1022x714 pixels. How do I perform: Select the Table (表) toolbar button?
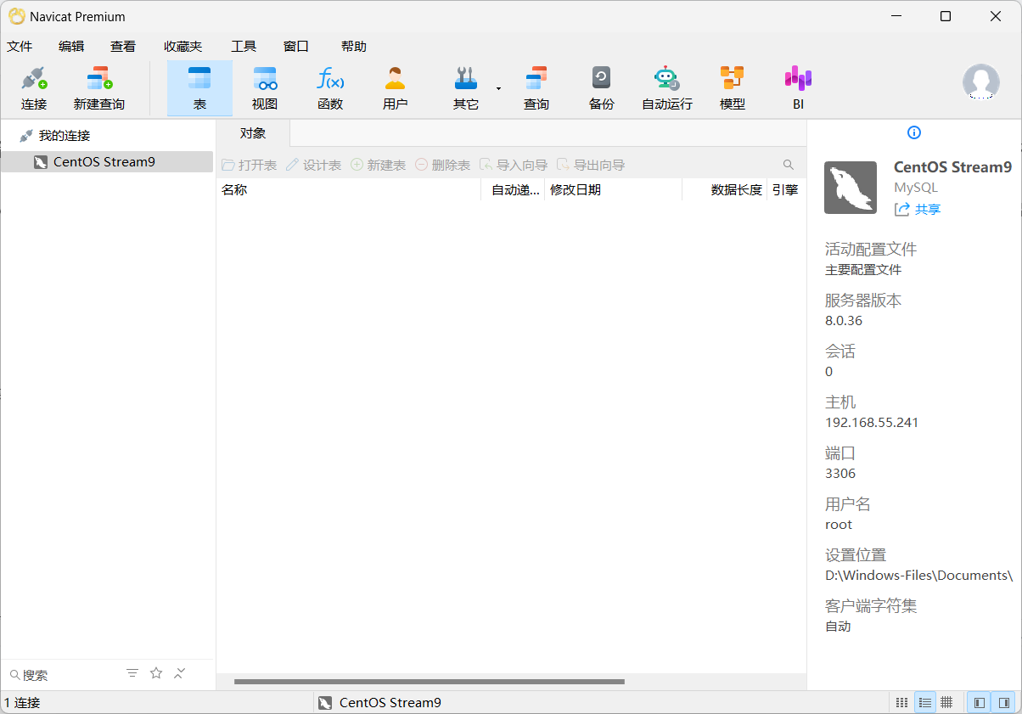coord(199,88)
